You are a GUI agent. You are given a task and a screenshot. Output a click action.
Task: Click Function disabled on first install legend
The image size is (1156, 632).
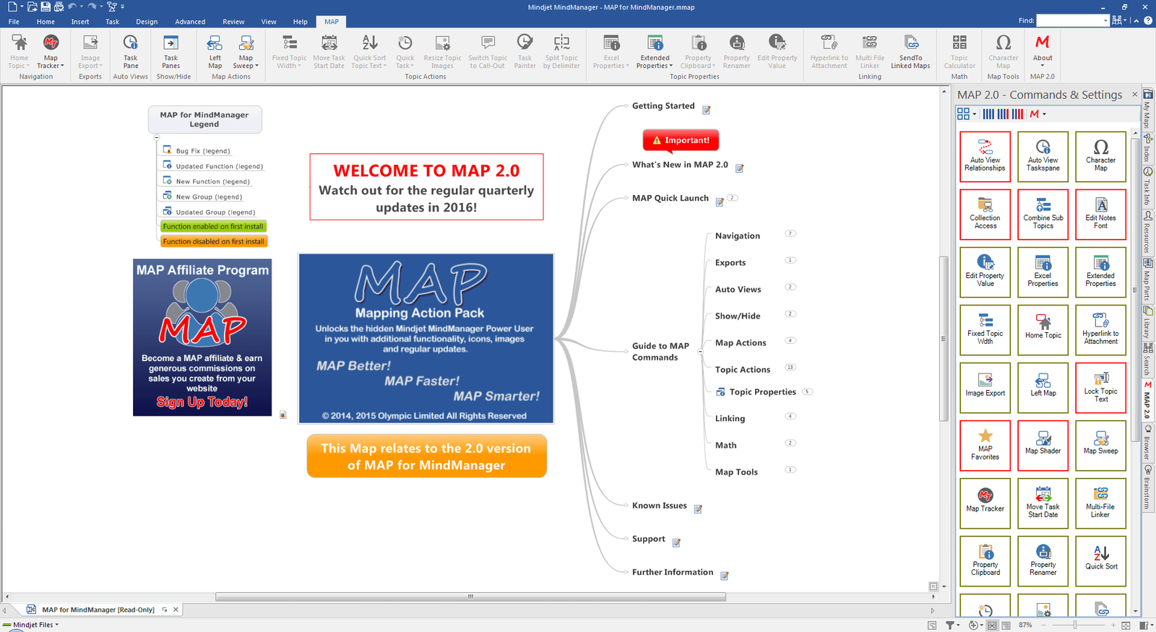214,241
